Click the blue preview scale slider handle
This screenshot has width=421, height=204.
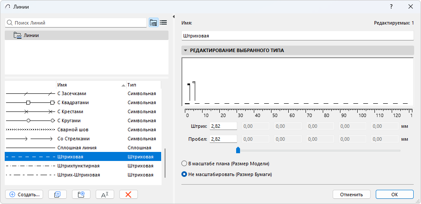[237, 150]
